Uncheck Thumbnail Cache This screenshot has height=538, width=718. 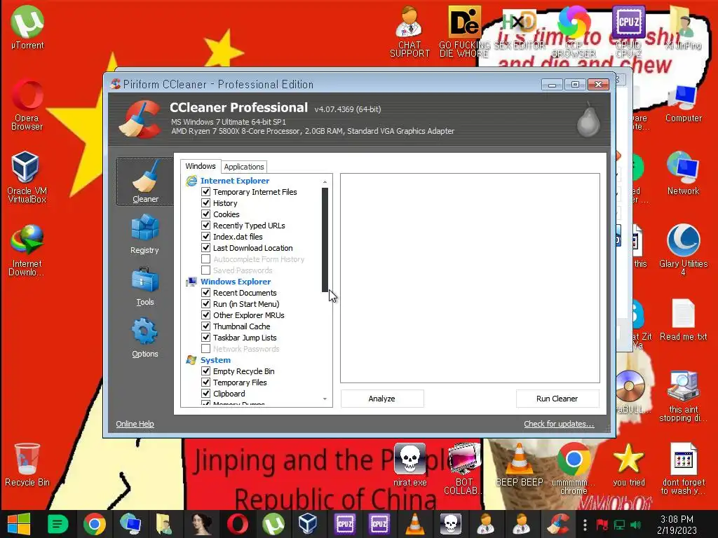tap(206, 326)
